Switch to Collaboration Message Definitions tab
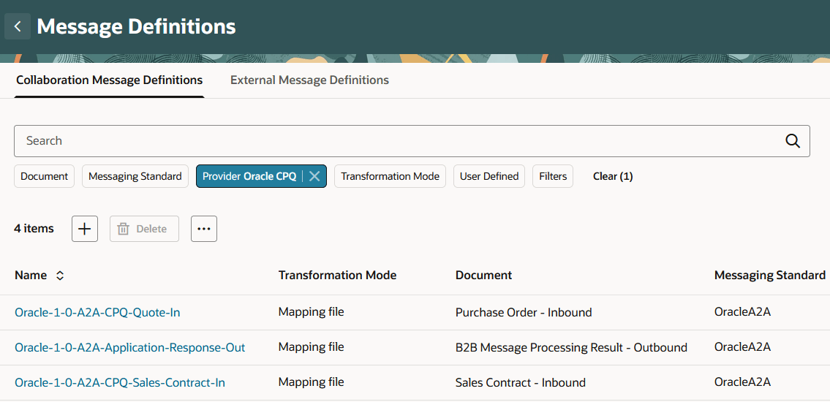This screenshot has height=402, width=830. pos(110,80)
